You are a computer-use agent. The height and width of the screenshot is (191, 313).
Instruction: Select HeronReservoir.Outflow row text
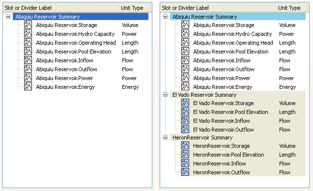(x=222, y=172)
